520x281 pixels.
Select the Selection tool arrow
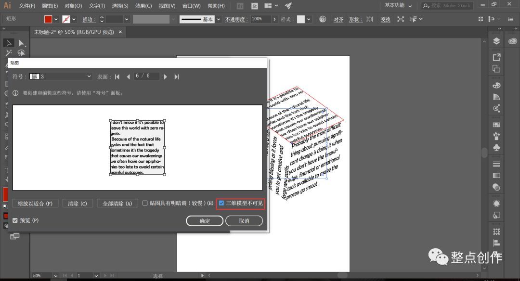9,43
